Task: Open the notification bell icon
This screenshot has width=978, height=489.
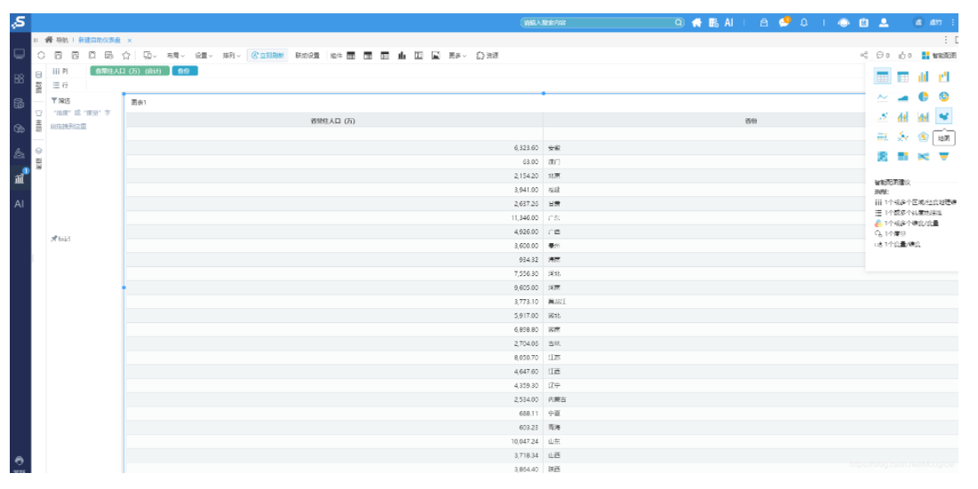Action: [x=804, y=22]
